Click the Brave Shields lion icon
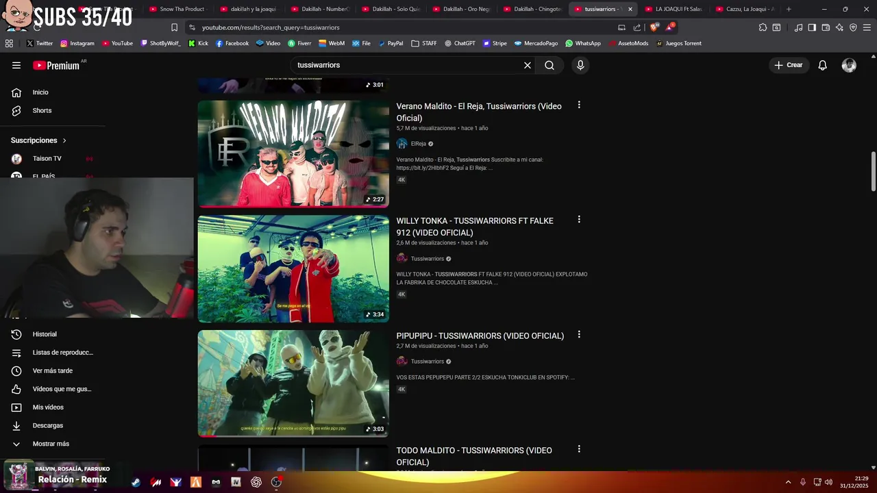The height and width of the screenshot is (493, 877). coord(654,27)
